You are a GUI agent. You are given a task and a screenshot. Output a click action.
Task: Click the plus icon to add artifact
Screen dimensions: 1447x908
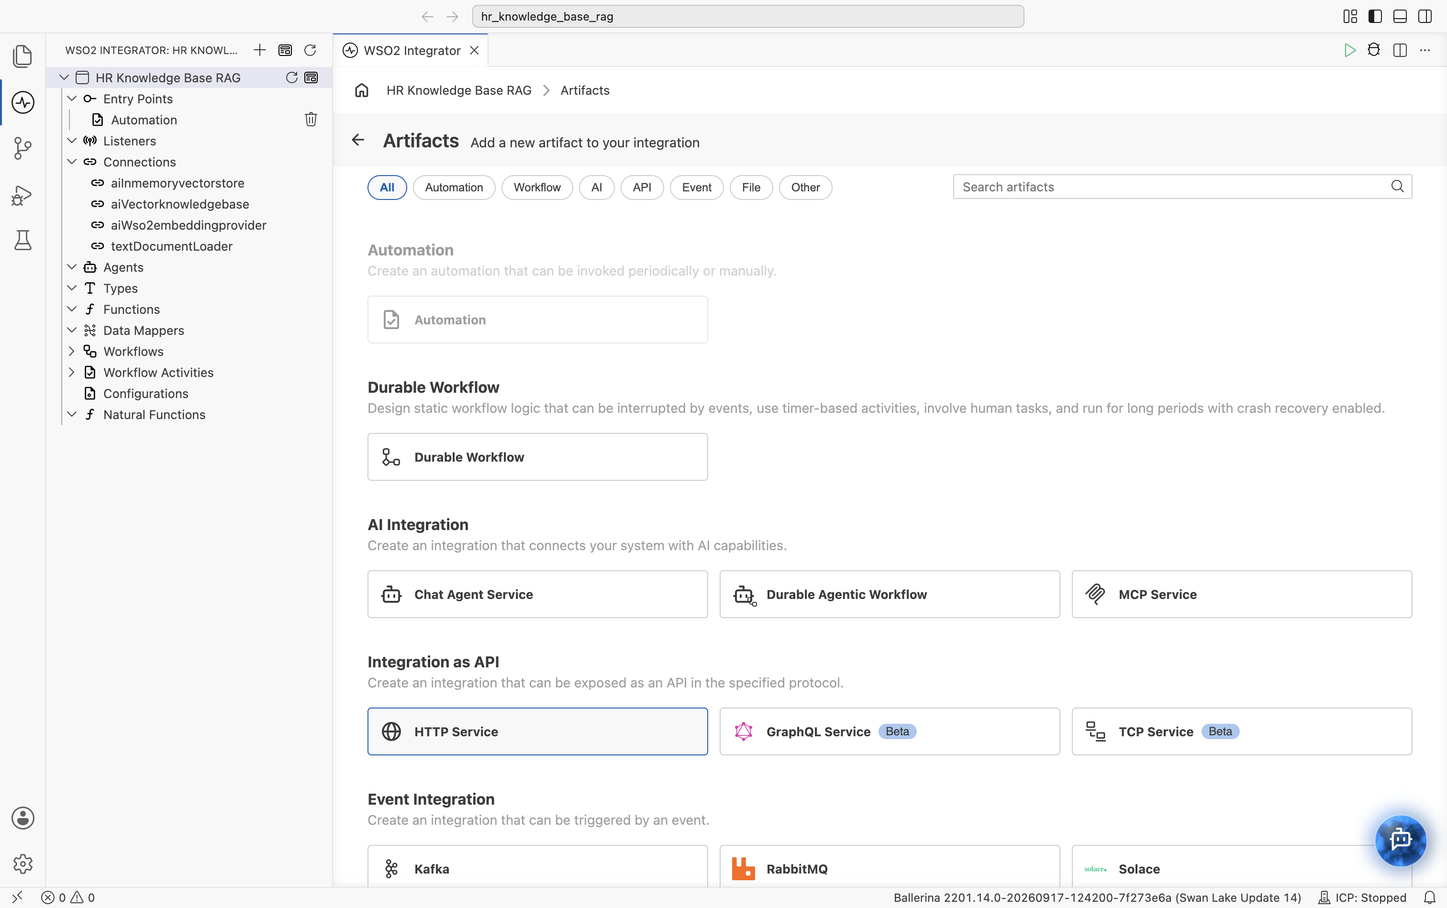pyautogui.click(x=259, y=50)
